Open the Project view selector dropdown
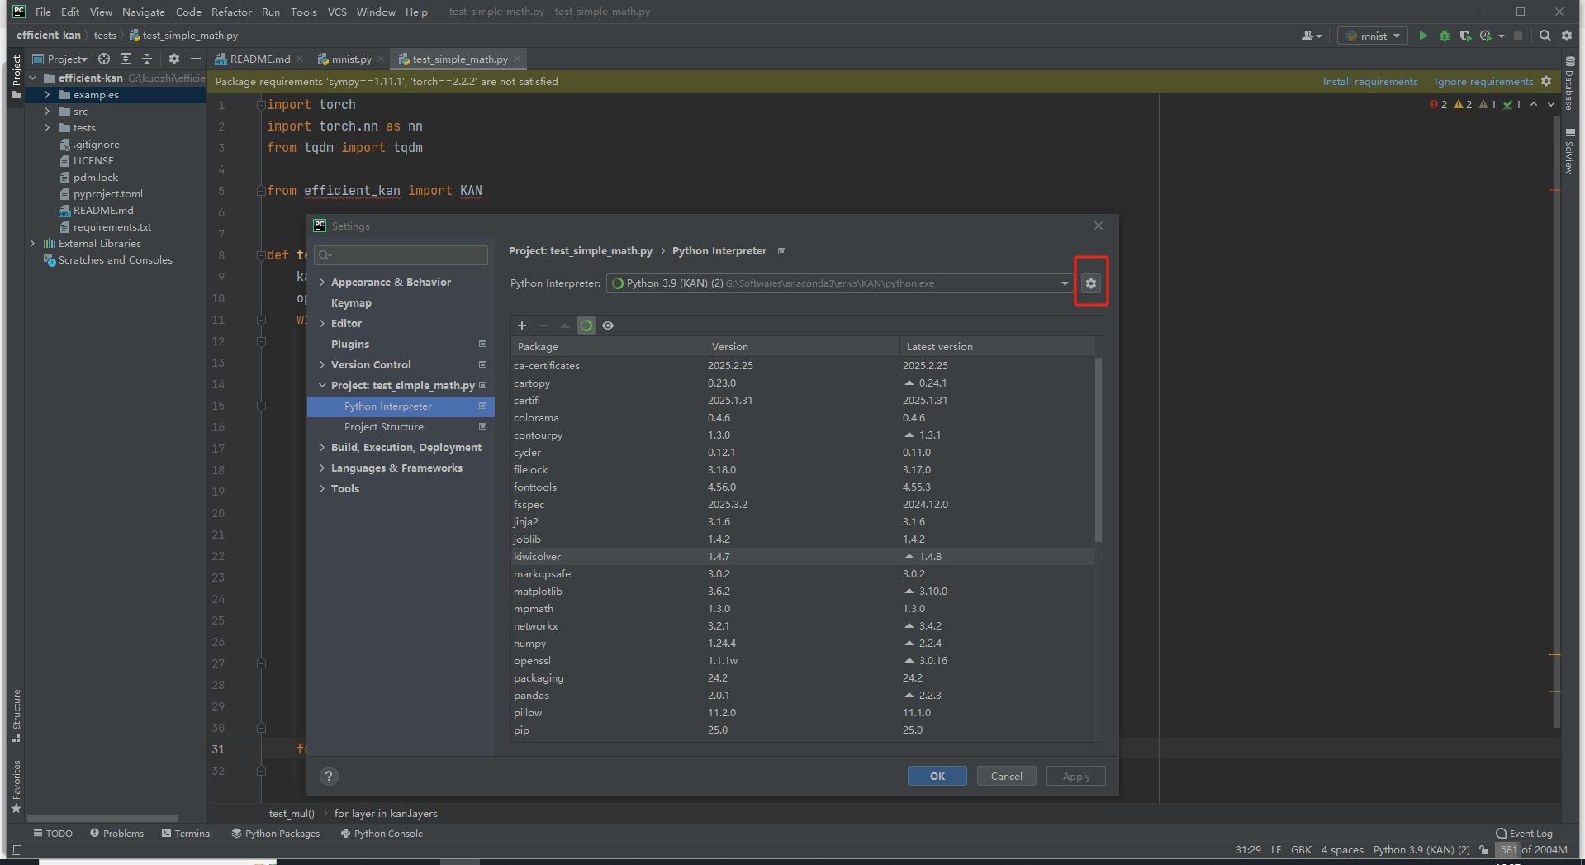Screen dimensions: 1585x865 59,59
